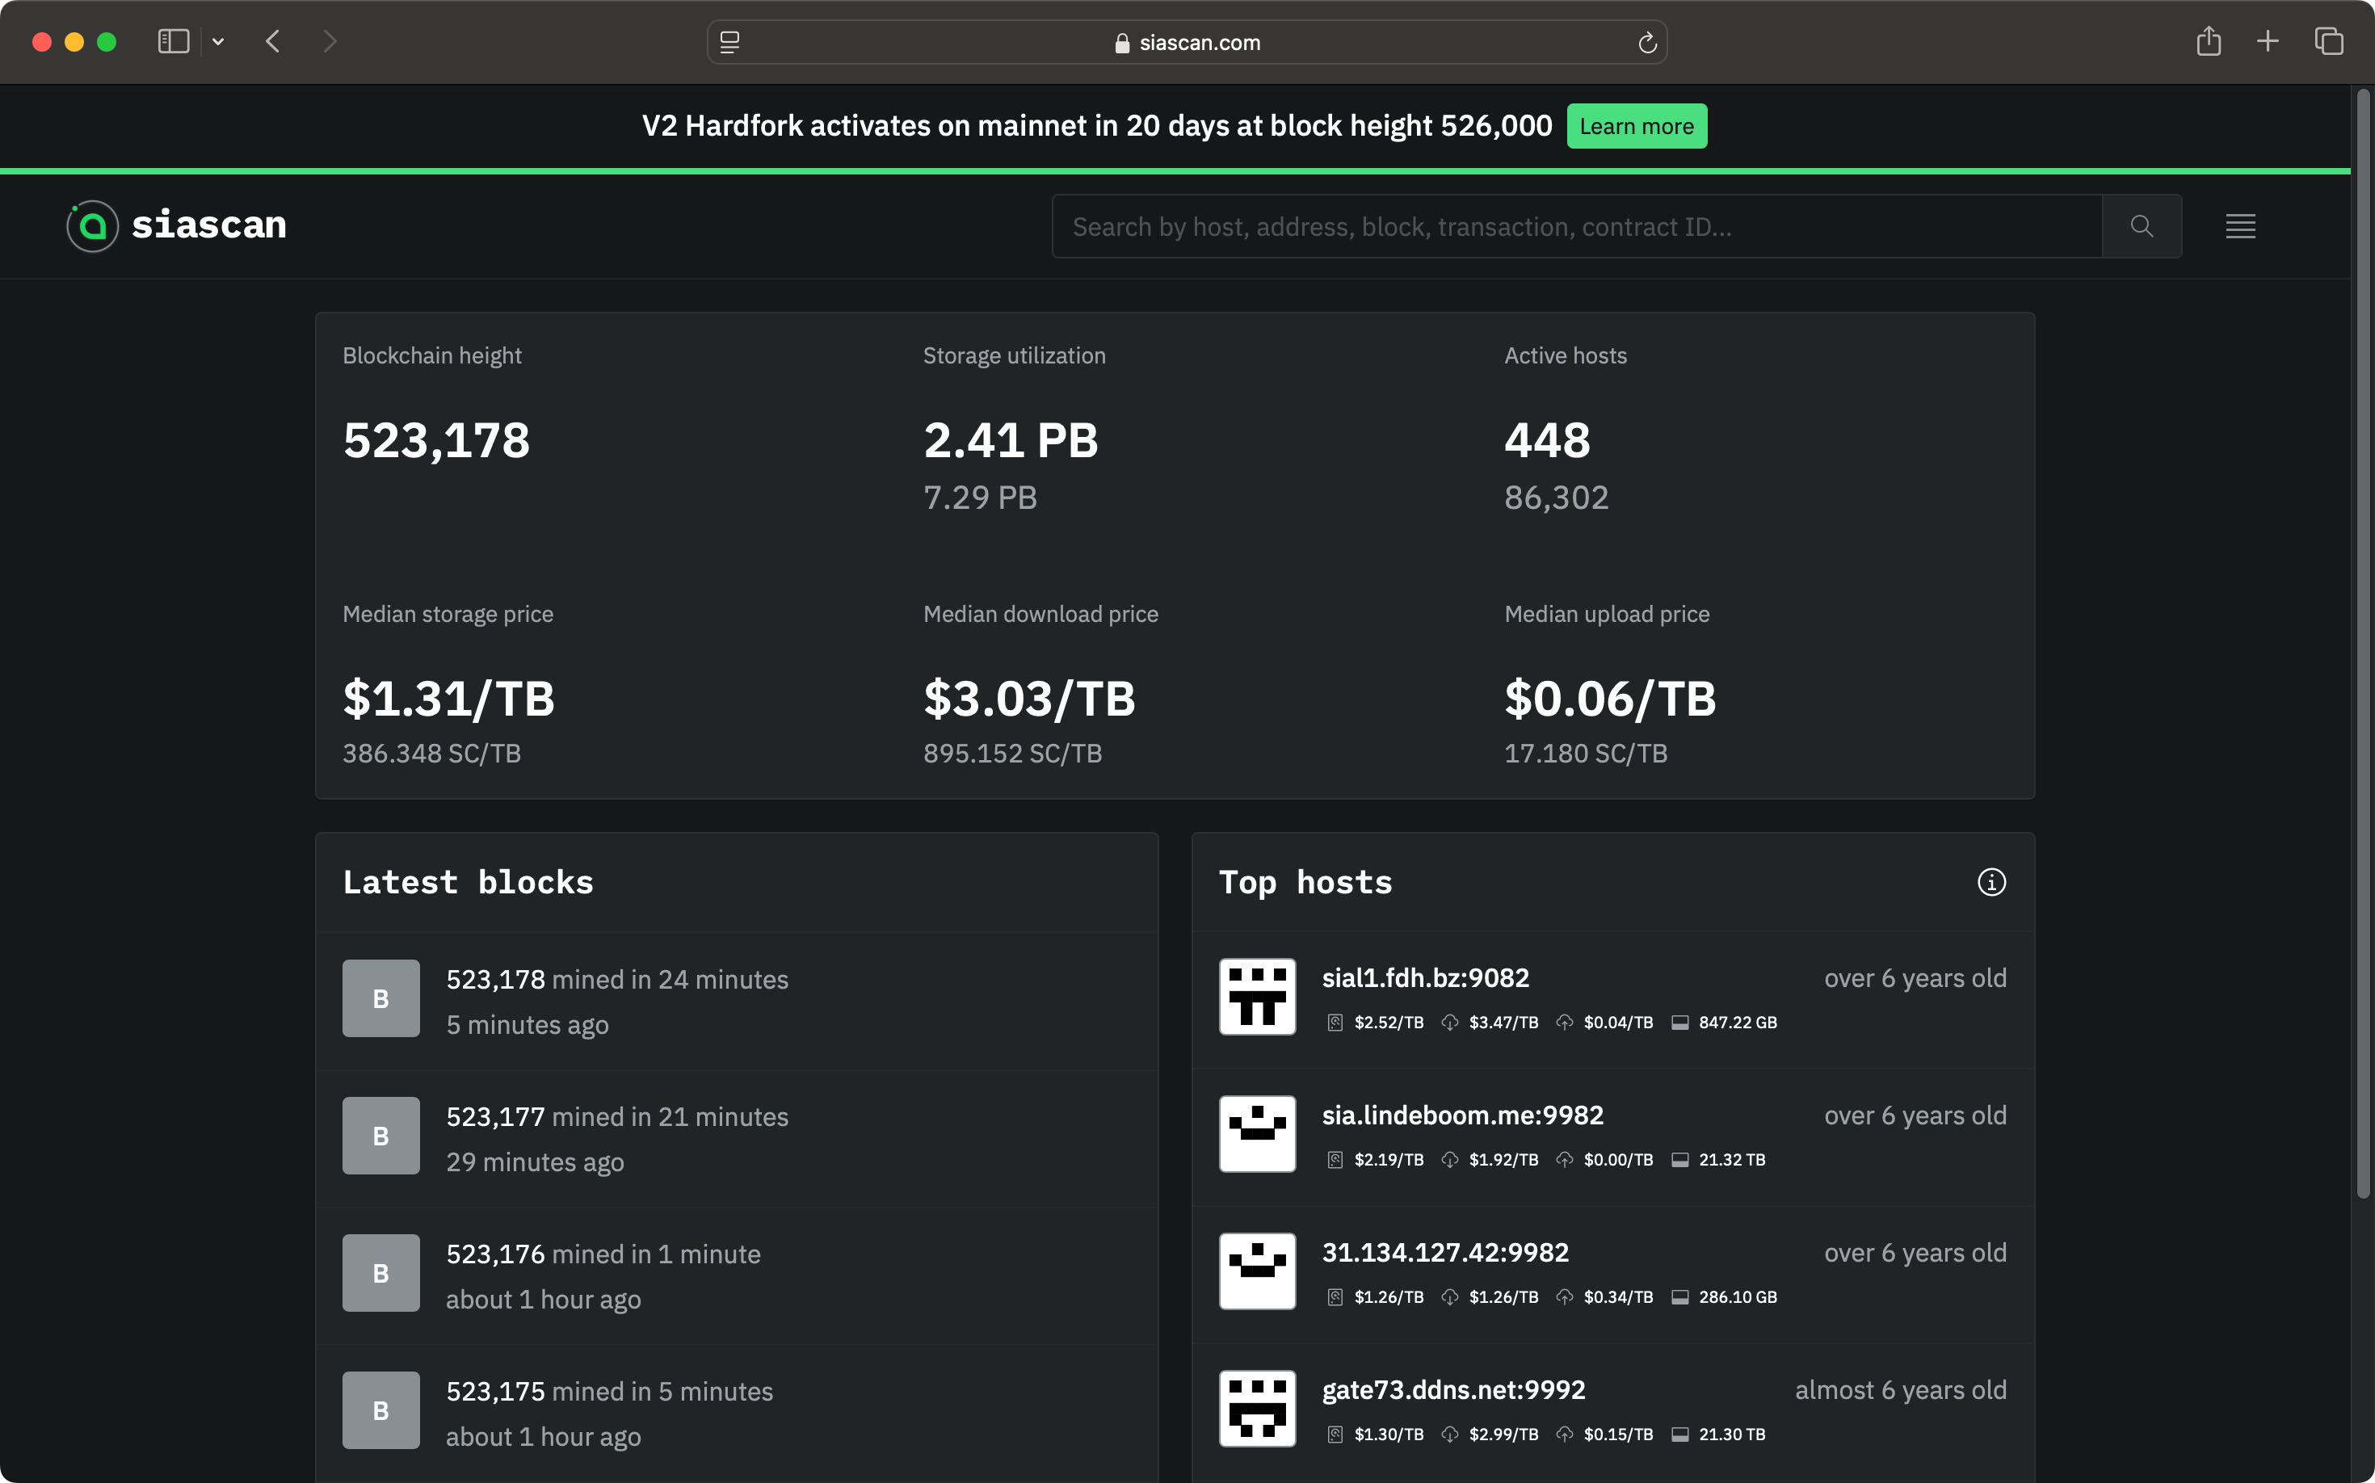
Task: Click the page vertical scrollbar
Action: point(2362,642)
